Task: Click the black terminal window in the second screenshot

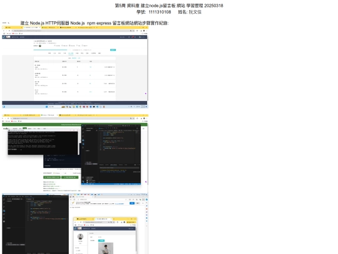Action: point(43,142)
